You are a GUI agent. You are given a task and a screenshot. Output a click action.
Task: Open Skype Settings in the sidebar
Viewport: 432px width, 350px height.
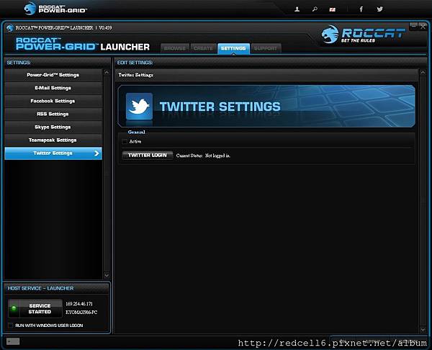pos(53,127)
